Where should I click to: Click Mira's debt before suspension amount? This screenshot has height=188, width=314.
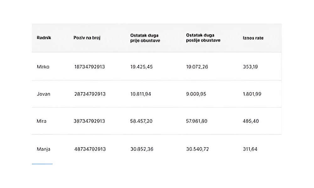pyautogui.click(x=141, y=121)
